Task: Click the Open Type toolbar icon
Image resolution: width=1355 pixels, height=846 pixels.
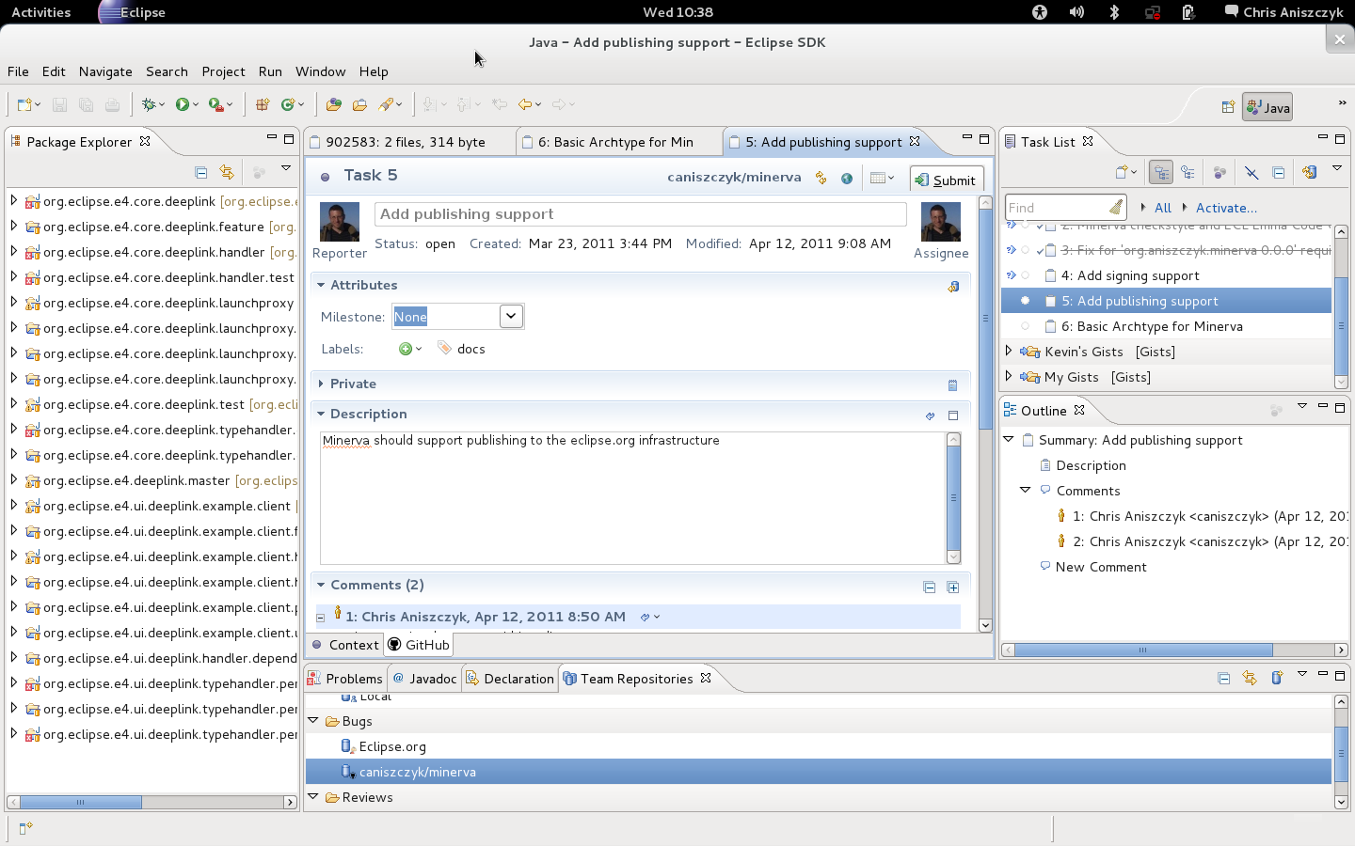Action: coord(333,104)
